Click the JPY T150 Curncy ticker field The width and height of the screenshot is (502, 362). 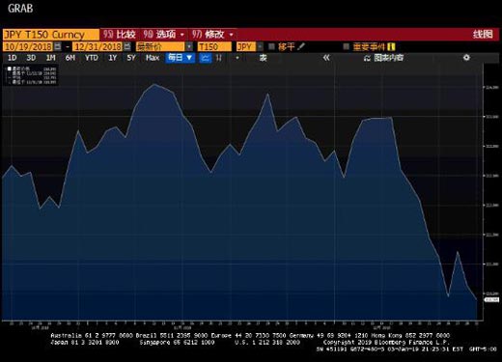tap(51, 35)
